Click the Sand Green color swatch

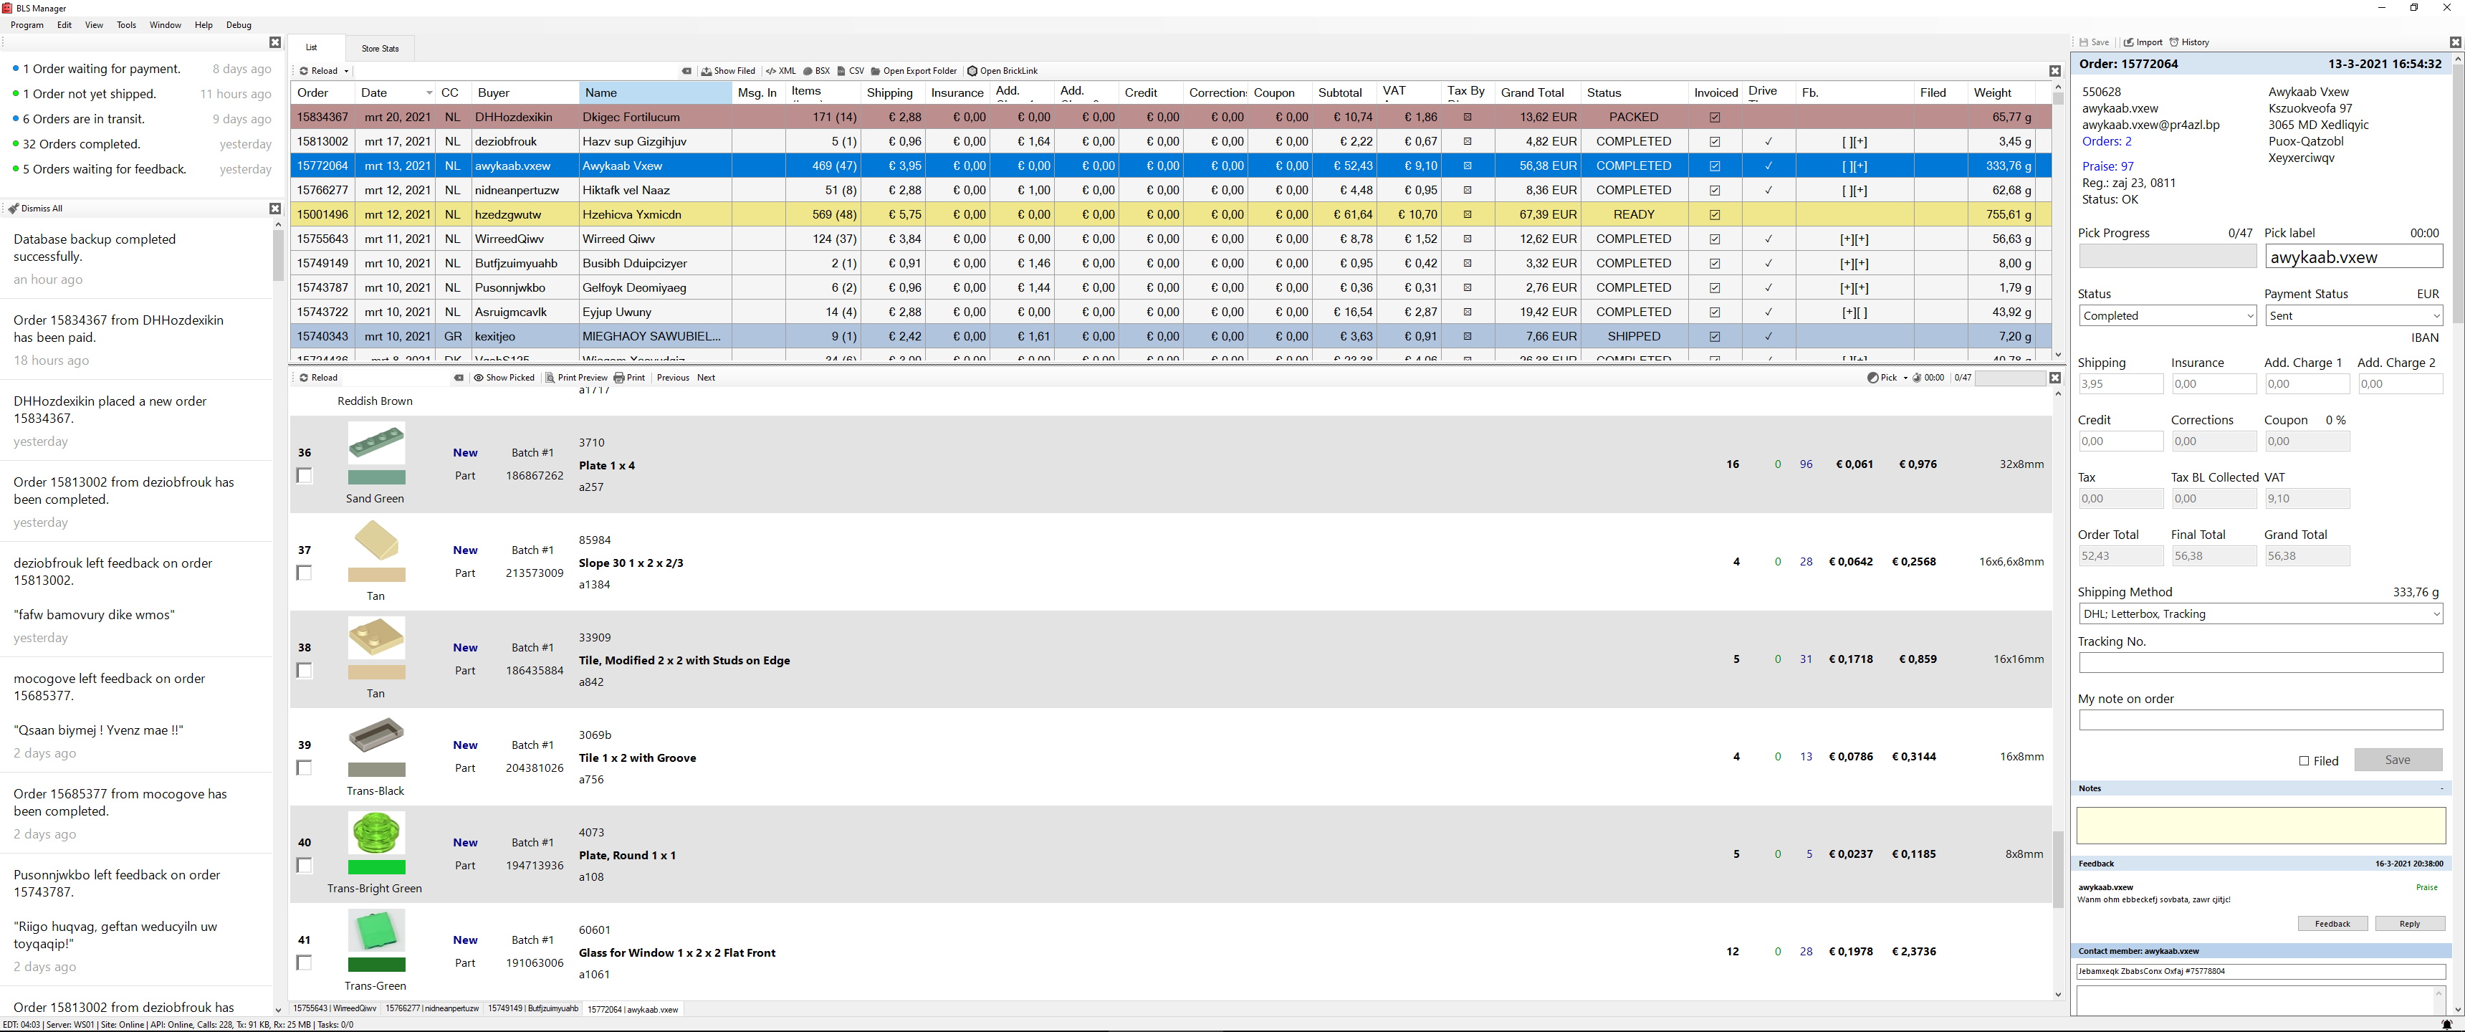click(x=376, y=477)
